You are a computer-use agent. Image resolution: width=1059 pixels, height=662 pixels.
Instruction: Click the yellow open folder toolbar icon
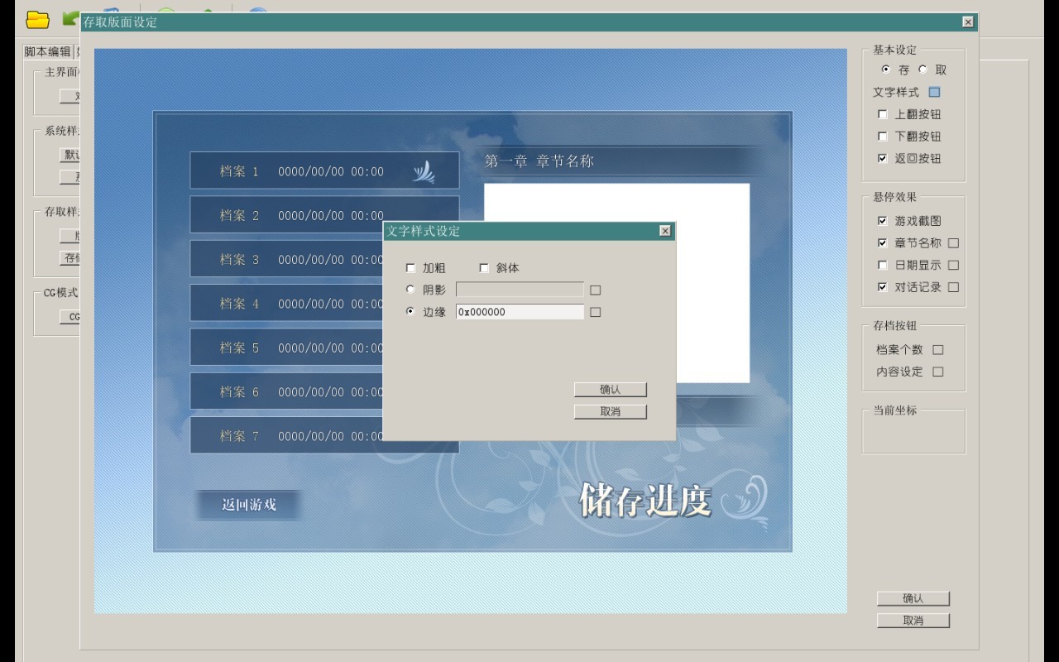(x=37, y=20)
